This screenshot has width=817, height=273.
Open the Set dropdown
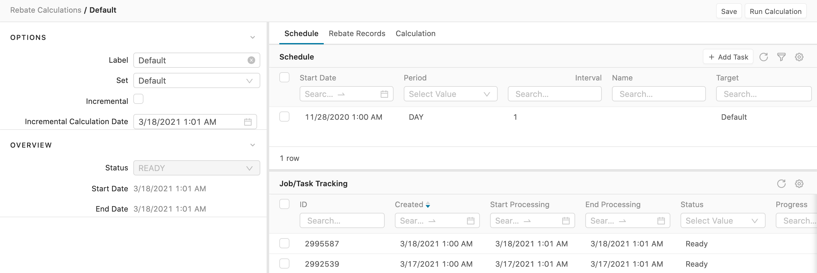[196, 81]
